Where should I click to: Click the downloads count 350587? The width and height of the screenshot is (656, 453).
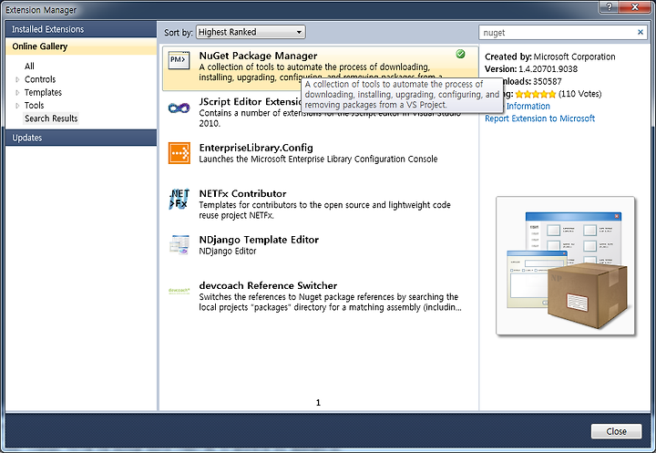[x=548, y=82]
